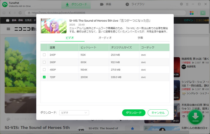The image size is (210, 134).
Task: Reload the page with refresh icon
Action: tap(20, 13)
